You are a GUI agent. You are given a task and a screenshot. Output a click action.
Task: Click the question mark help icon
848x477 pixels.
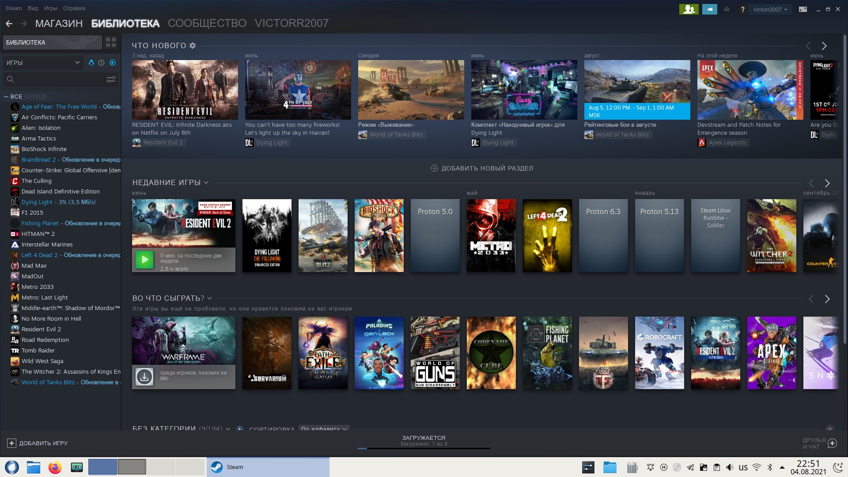tap(742, 9)
